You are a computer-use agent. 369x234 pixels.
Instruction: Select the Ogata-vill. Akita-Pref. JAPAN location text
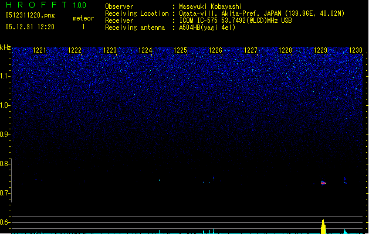[262, 13]
